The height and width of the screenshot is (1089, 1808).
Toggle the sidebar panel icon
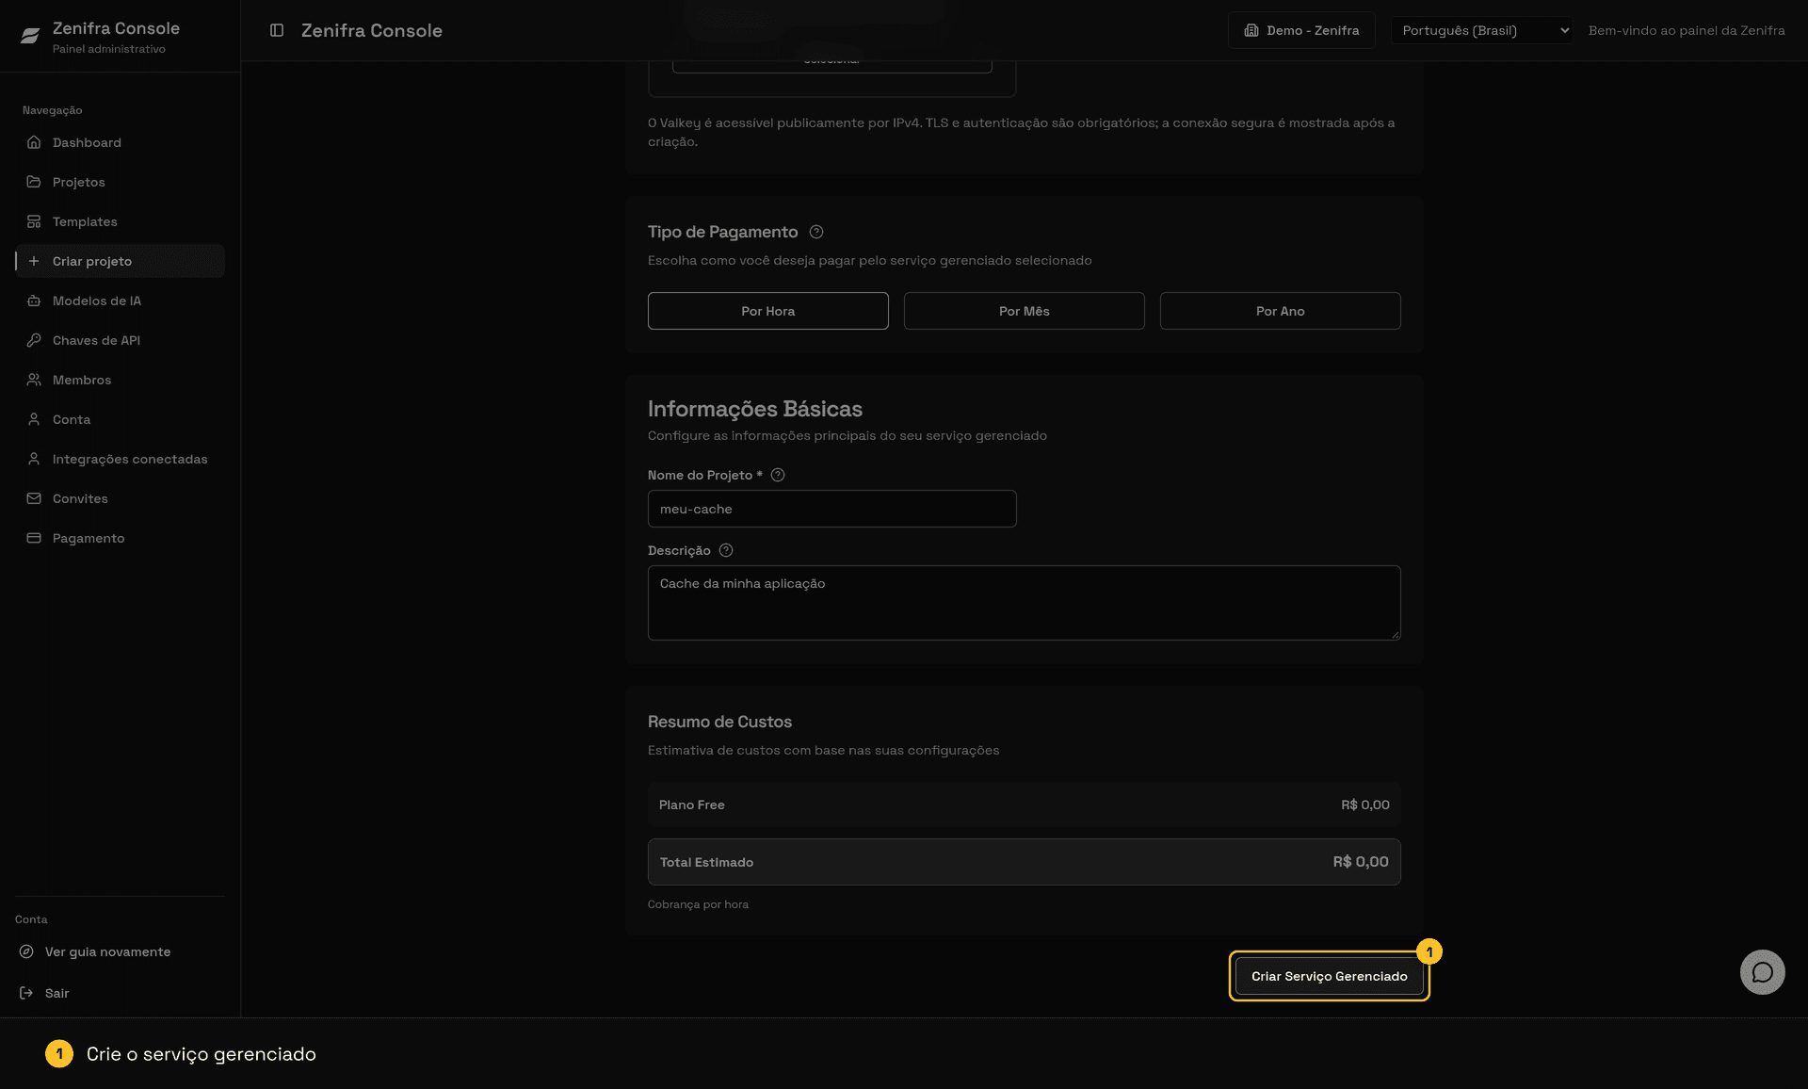[x=277, y=30]
